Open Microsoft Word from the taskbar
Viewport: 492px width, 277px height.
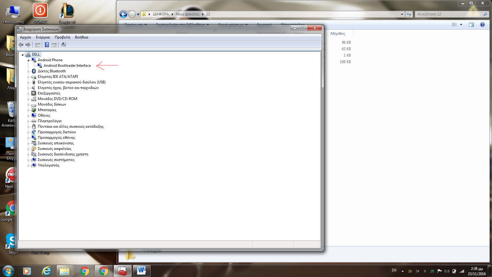click(141, 271)
